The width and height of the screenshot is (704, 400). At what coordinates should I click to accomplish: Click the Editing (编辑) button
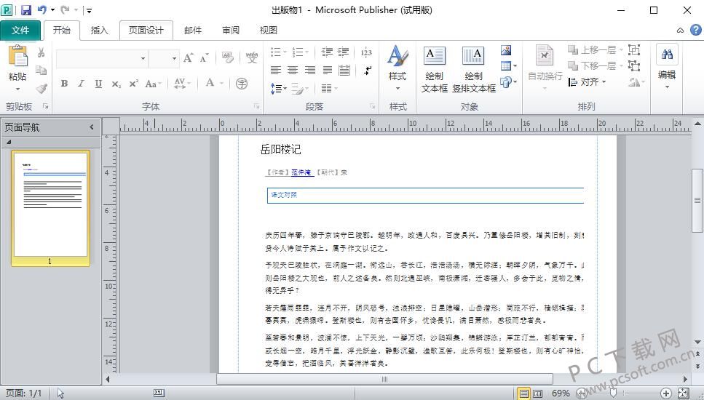click(667, 67)
